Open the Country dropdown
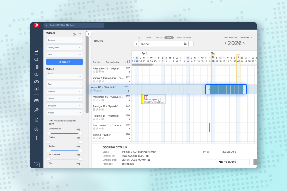Image resolution: width=287 pixels, height=191 pixels. tap(64, 40)
